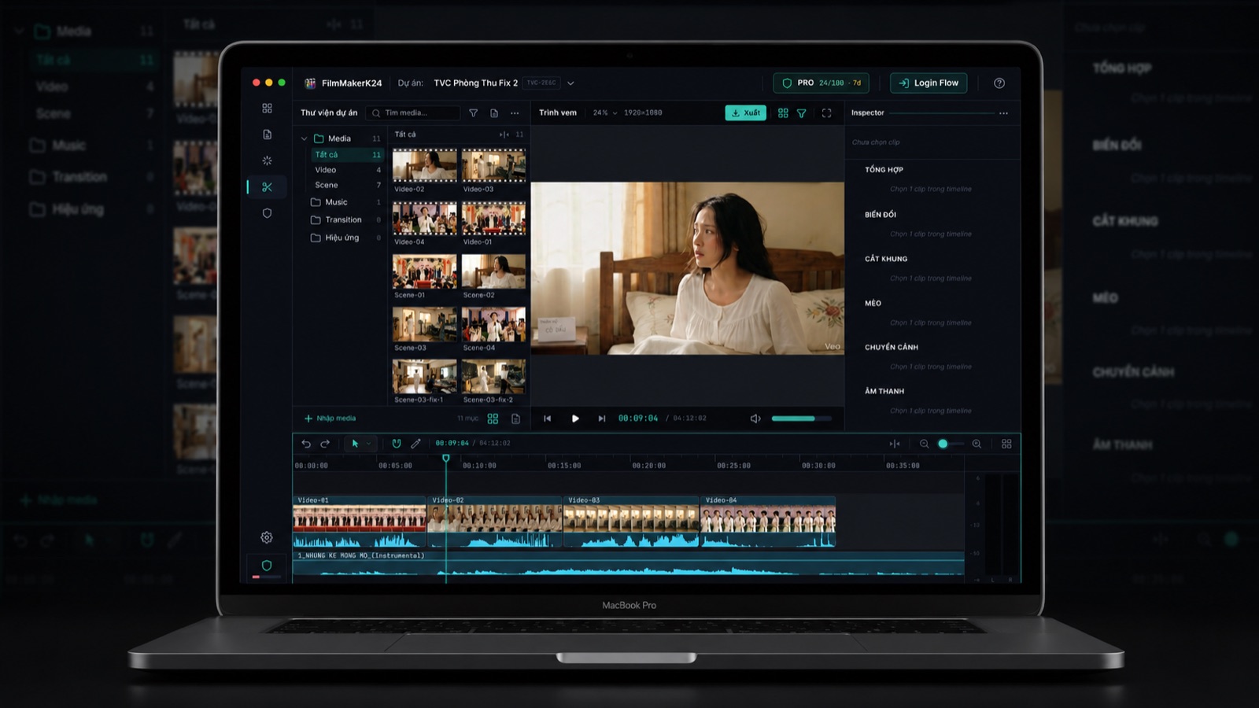Click the timeline playhead marker
1259x708 pixels.
coord(446,458)
